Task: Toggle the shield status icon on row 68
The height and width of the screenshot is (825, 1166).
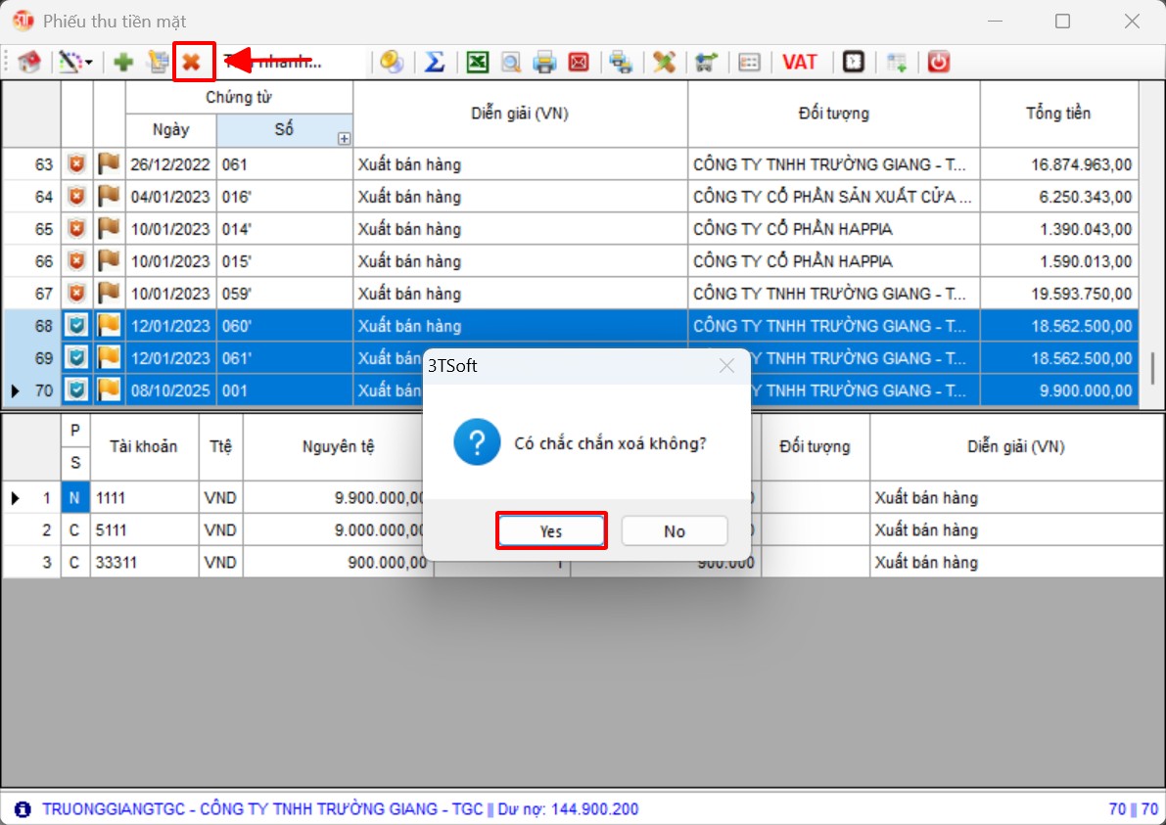Action: coord(77,326)
